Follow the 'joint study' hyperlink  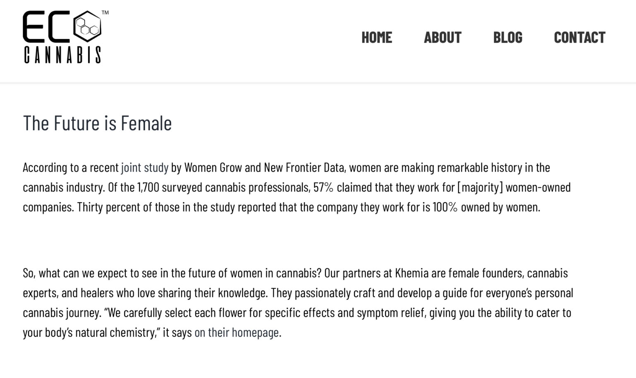(x=145, y=167)
